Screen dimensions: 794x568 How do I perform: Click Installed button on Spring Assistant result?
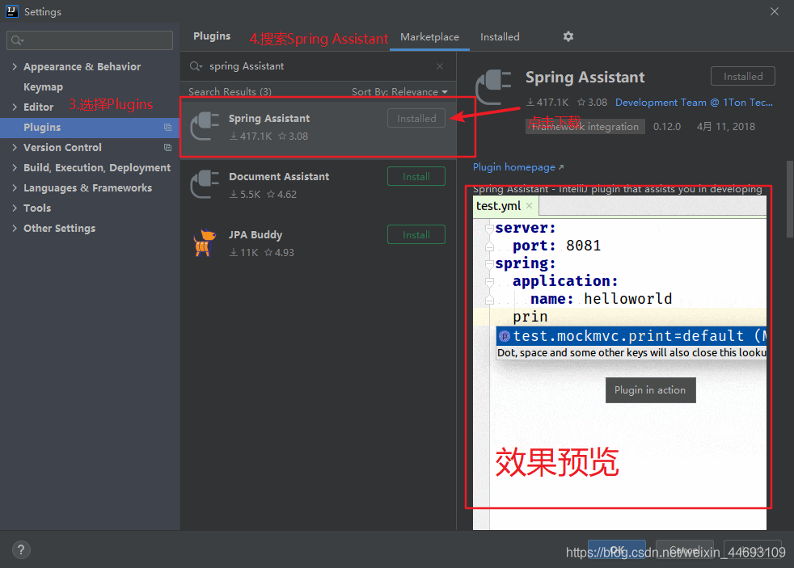coord(416,118)
